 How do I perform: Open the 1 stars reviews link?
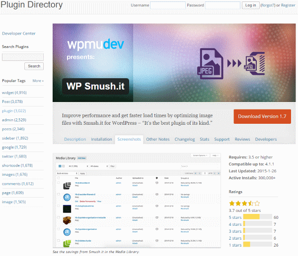tap(235, 245)
